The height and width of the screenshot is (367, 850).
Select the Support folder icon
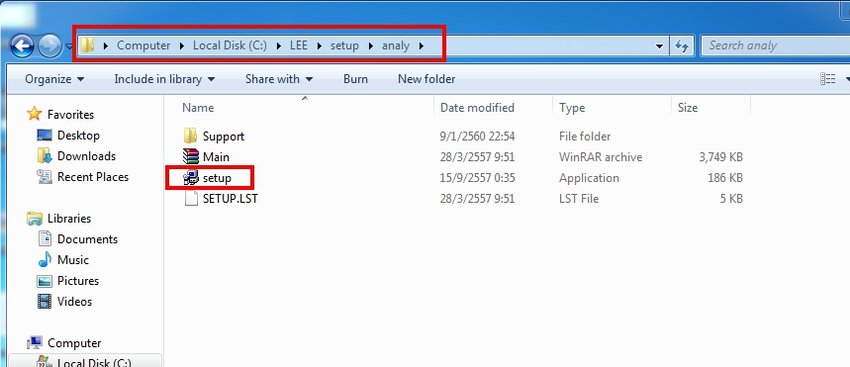coord(190,137)
